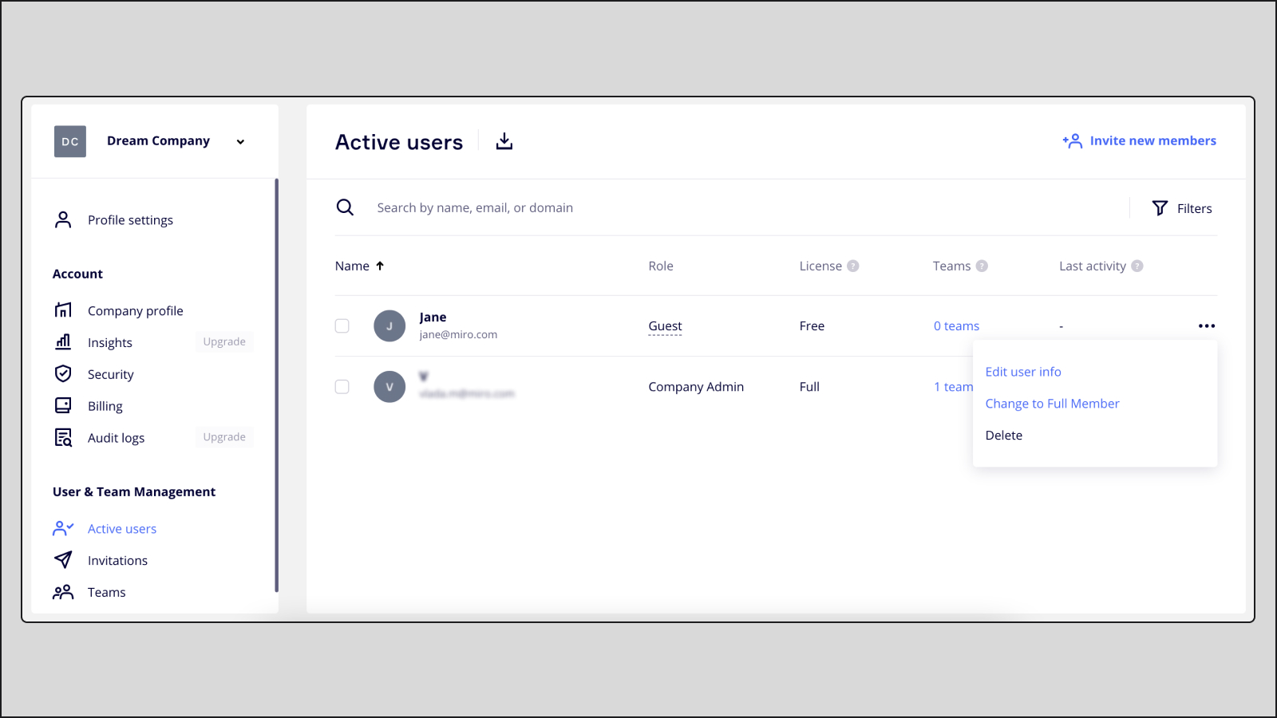Select Change to Full Member option
The width and height of the screenshot is (1277, 718).
pos(1052,404)
